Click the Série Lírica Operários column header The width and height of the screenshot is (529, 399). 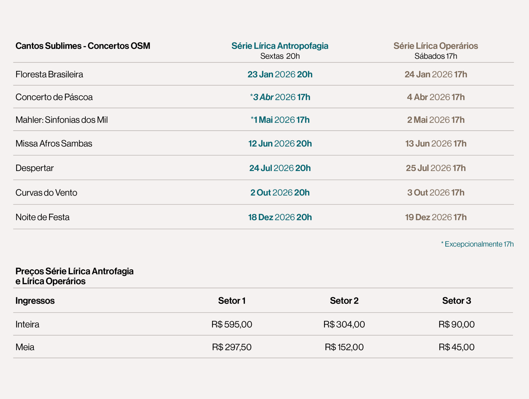click(436, 46)
